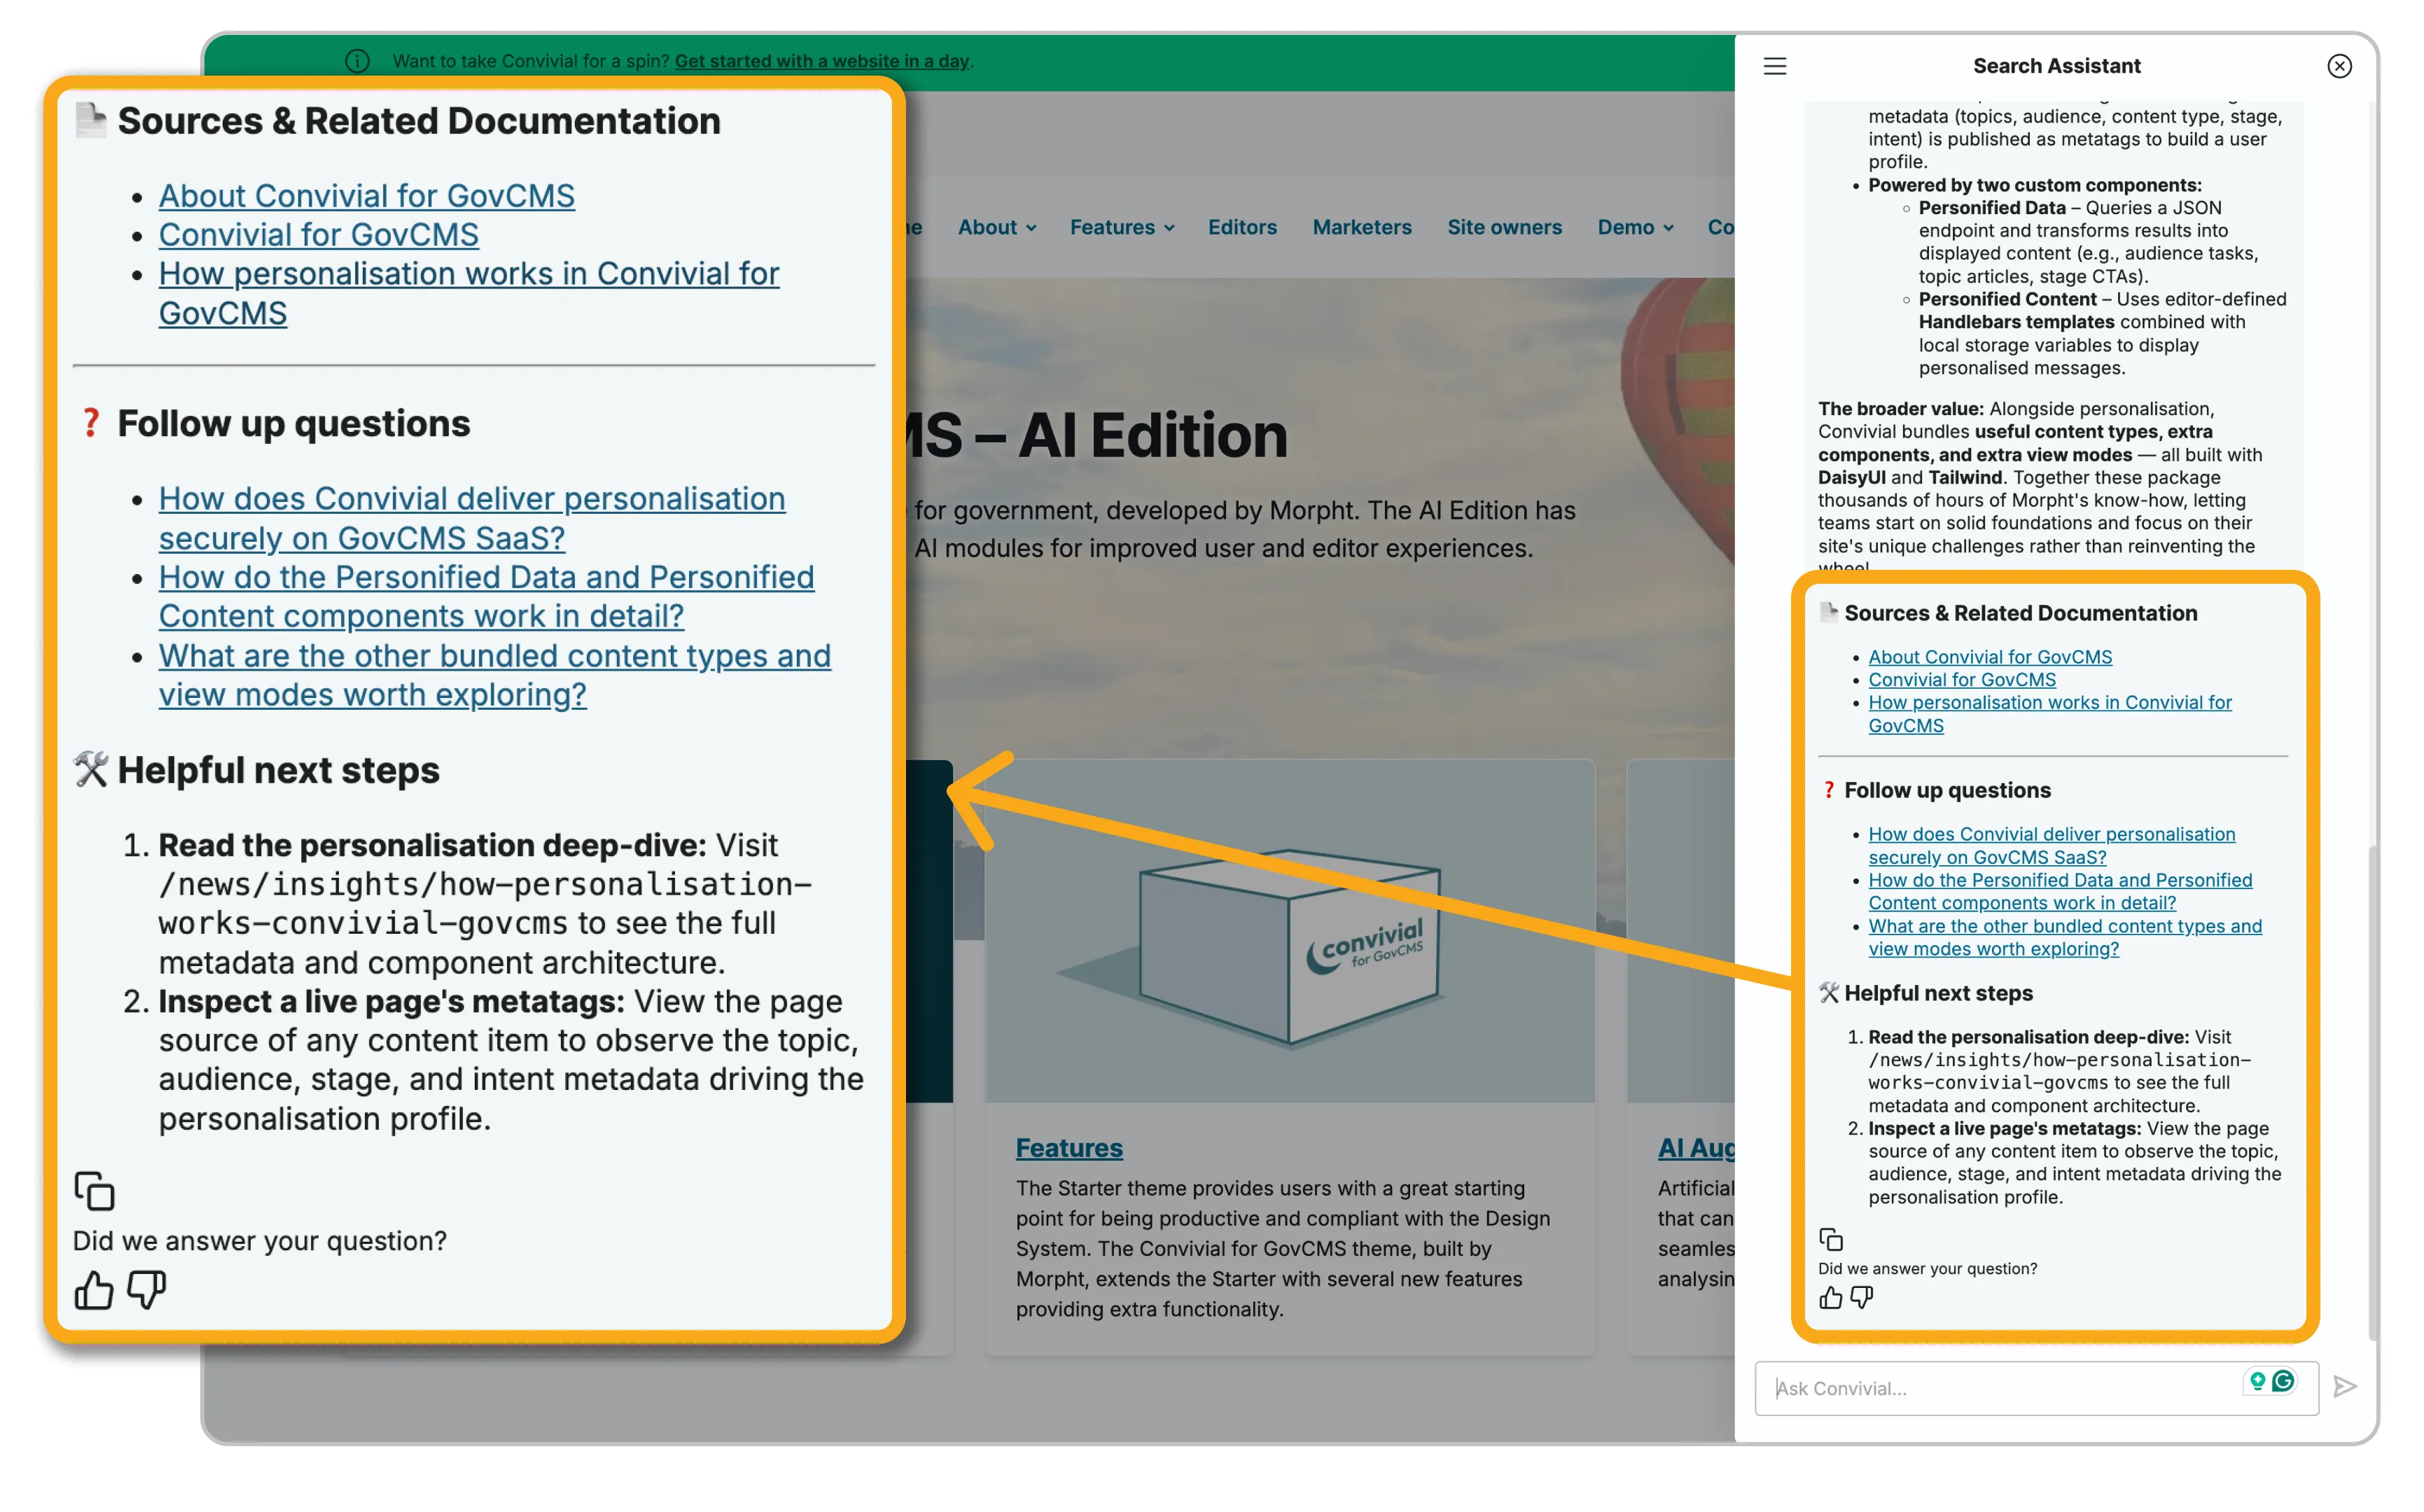The width and height of the screenshot is (2424, 1512).
Task: Ask 'How do the Personified Data' question in the Search Assistant sidebar
Action: coord(2060,892)
